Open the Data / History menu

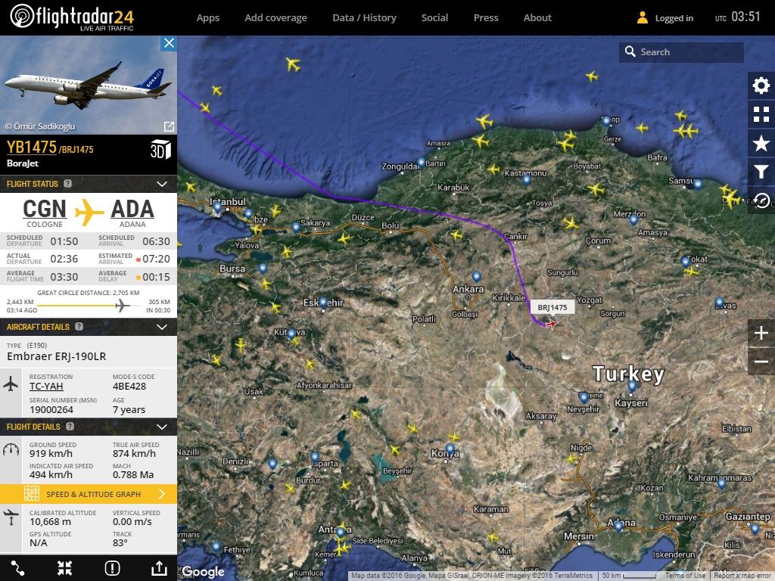(364, 17)
